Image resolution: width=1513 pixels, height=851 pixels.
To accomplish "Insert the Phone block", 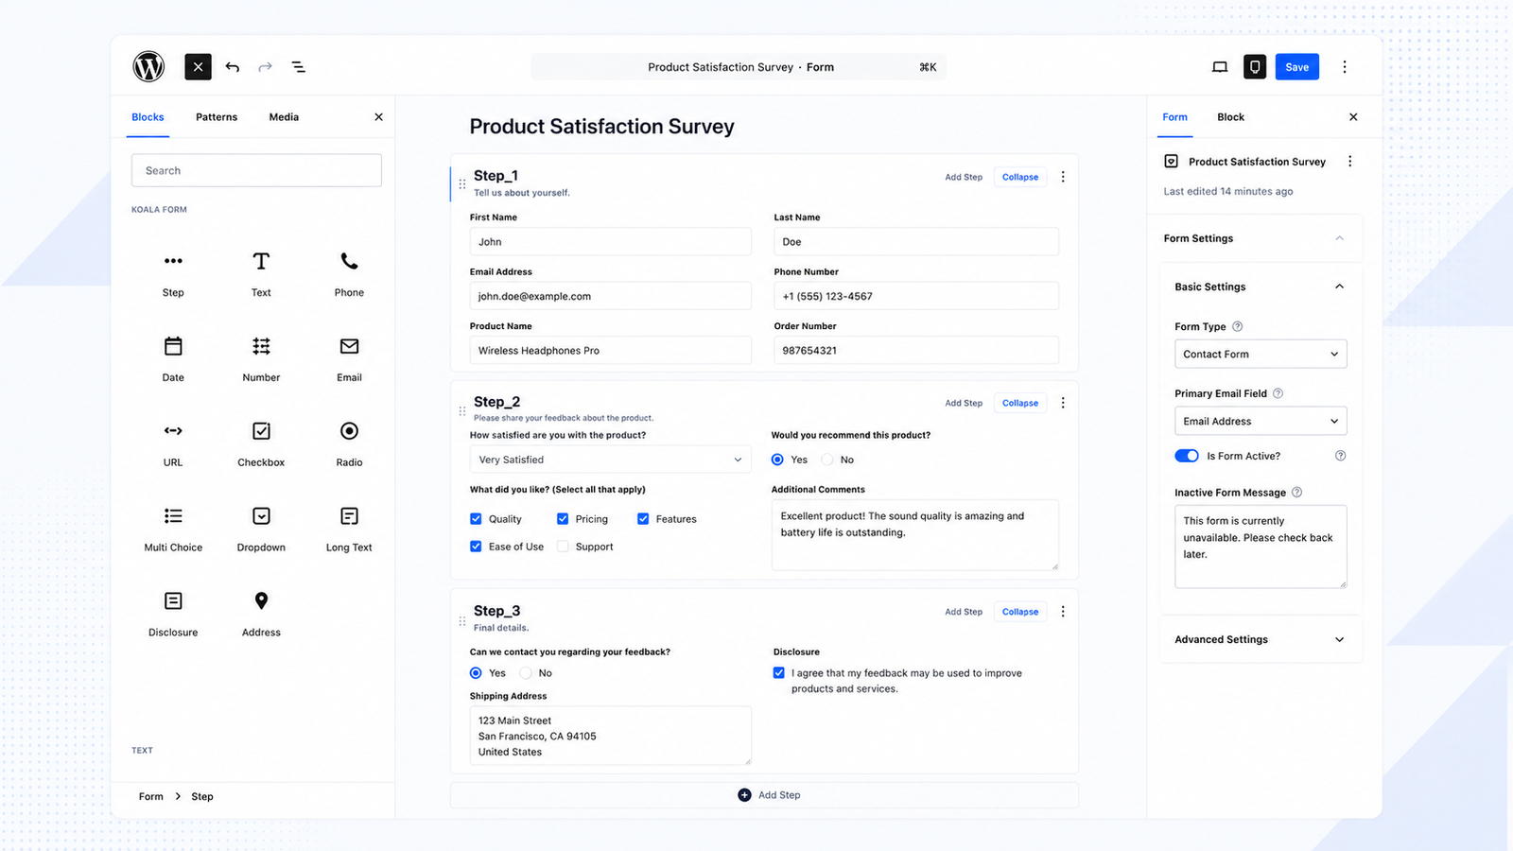I will pyautogui.click(x=349, y=273).
